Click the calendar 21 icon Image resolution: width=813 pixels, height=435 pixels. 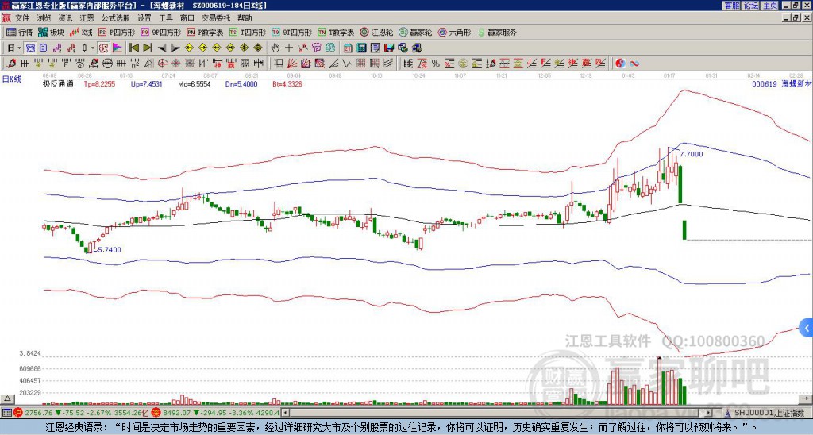pyautogui.click(x=348, y=48)
